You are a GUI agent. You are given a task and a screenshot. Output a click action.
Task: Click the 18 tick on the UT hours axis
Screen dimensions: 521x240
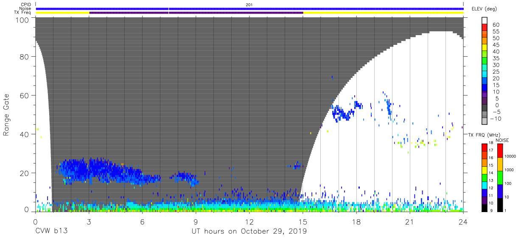pos(356,221)
